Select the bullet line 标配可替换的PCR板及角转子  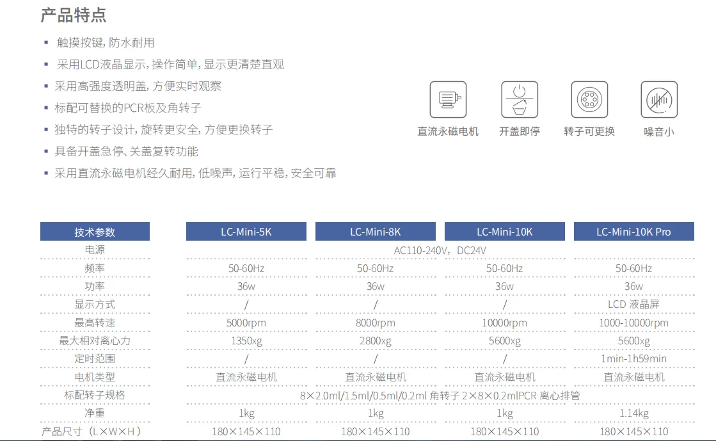128,108
